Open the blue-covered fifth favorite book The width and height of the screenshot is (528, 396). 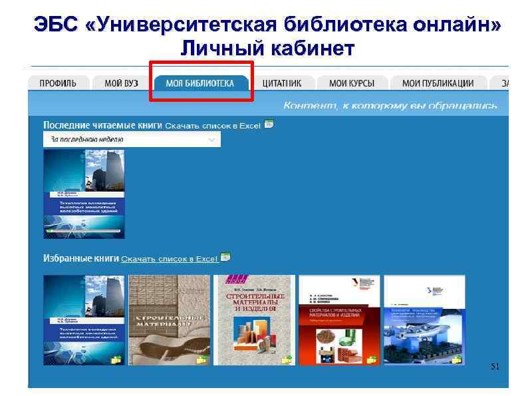424,320
